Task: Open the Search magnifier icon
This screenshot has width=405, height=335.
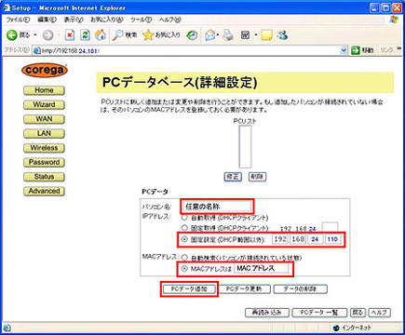Action: tap(118, 35)
